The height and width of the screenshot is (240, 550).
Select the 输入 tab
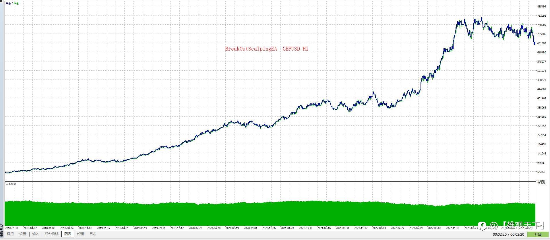point(35,234)
